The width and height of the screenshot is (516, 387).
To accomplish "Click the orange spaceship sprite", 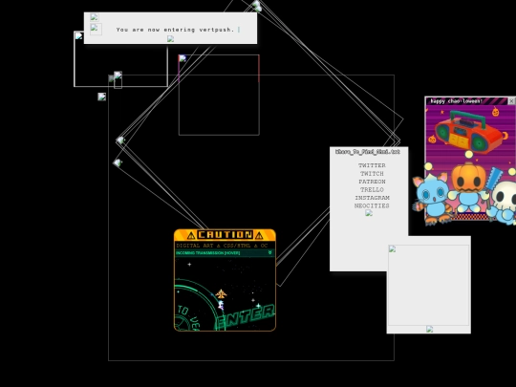I will [221, 293].
